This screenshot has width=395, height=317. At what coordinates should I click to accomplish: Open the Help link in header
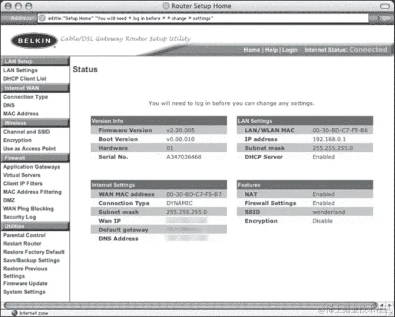click(271, 50)
